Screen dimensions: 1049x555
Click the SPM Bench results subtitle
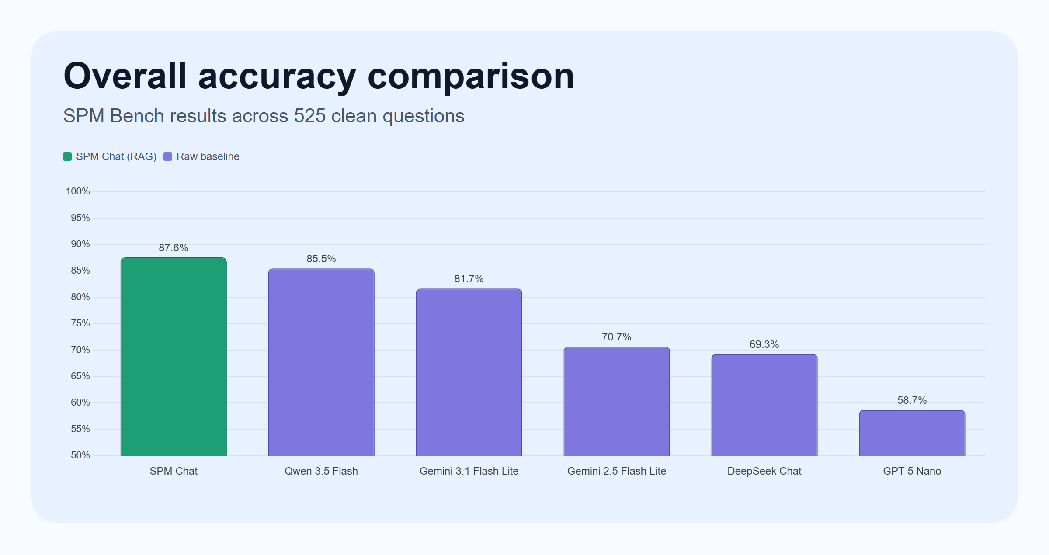(x=264, y=116)
